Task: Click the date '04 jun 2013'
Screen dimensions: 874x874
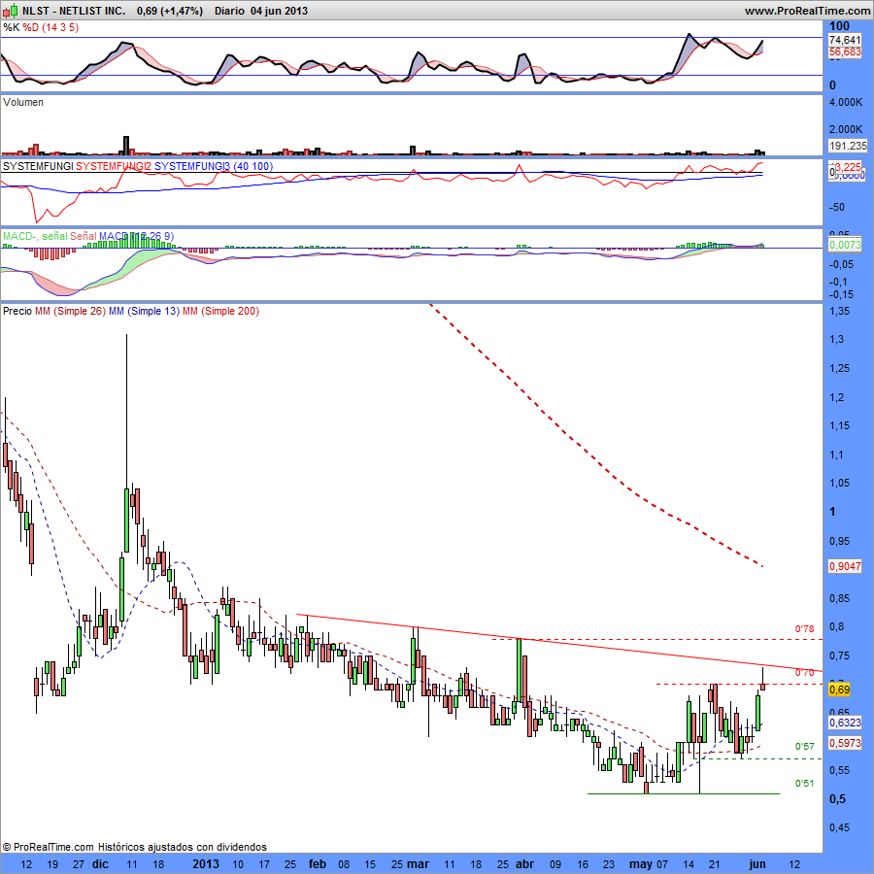Action: [x=280, y=11]
